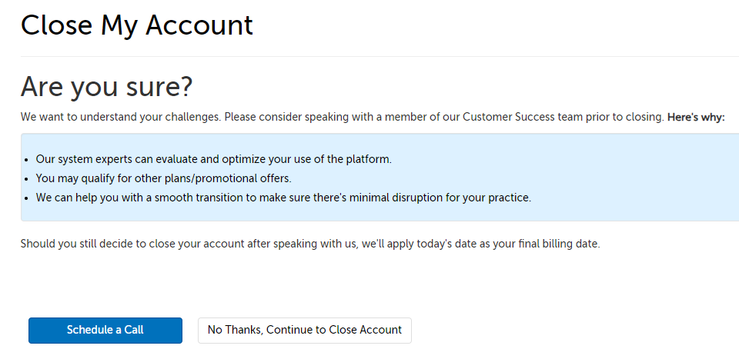Click the word 'sure?' in subheading
Viewport: 739px width, 359px height.
coord(158,87)
